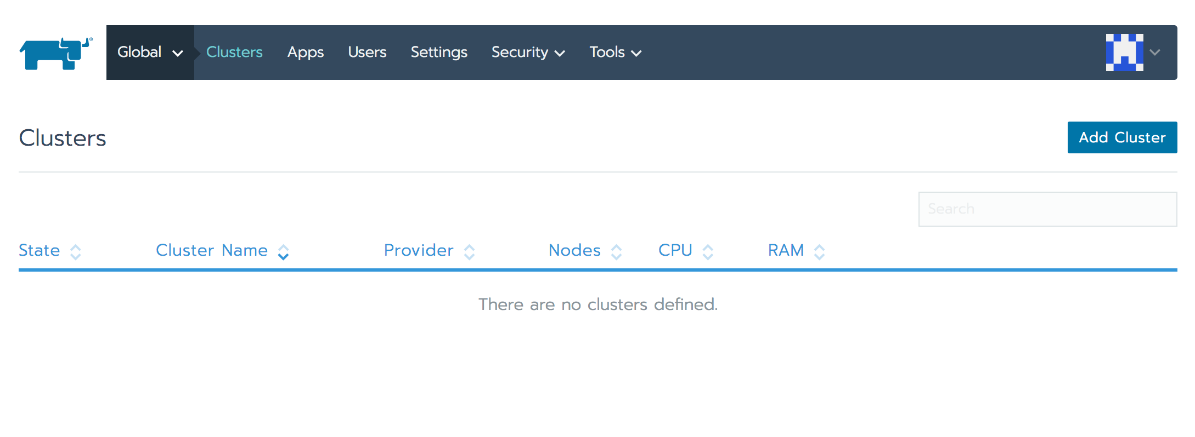
Task: Sort table by Provider column label
Action: (x=419, y=250)
